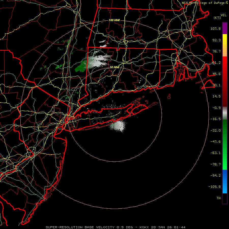Click the Super-Resolution Base Velocity caption
Viewport: 229px width, 229px height.
pos(116,227)
